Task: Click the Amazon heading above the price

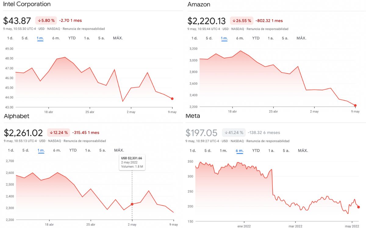Action: [x=198, y=4]
